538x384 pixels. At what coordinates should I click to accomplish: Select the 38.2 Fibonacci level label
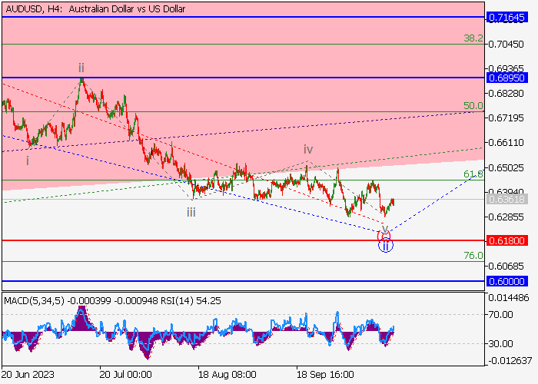(472, 38)
